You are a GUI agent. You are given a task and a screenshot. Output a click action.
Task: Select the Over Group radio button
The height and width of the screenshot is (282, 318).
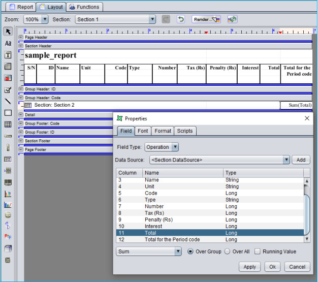[x=190, y=252]
